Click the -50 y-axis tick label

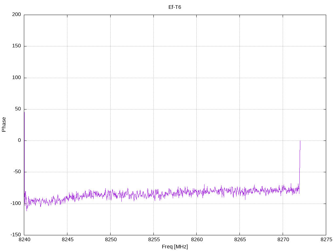tap(17, 172)
